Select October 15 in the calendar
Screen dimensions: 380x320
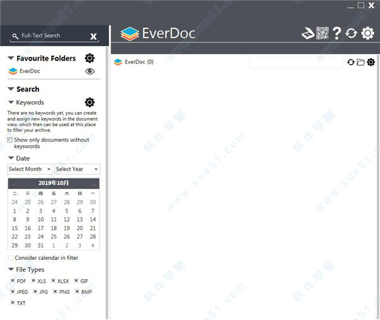tap(15, 228)
